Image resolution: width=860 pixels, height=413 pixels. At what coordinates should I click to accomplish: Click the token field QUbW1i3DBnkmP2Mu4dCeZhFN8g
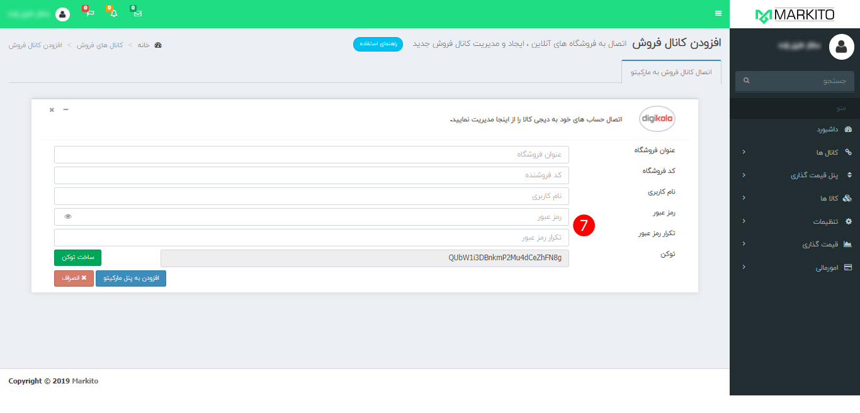pos(365,258)
